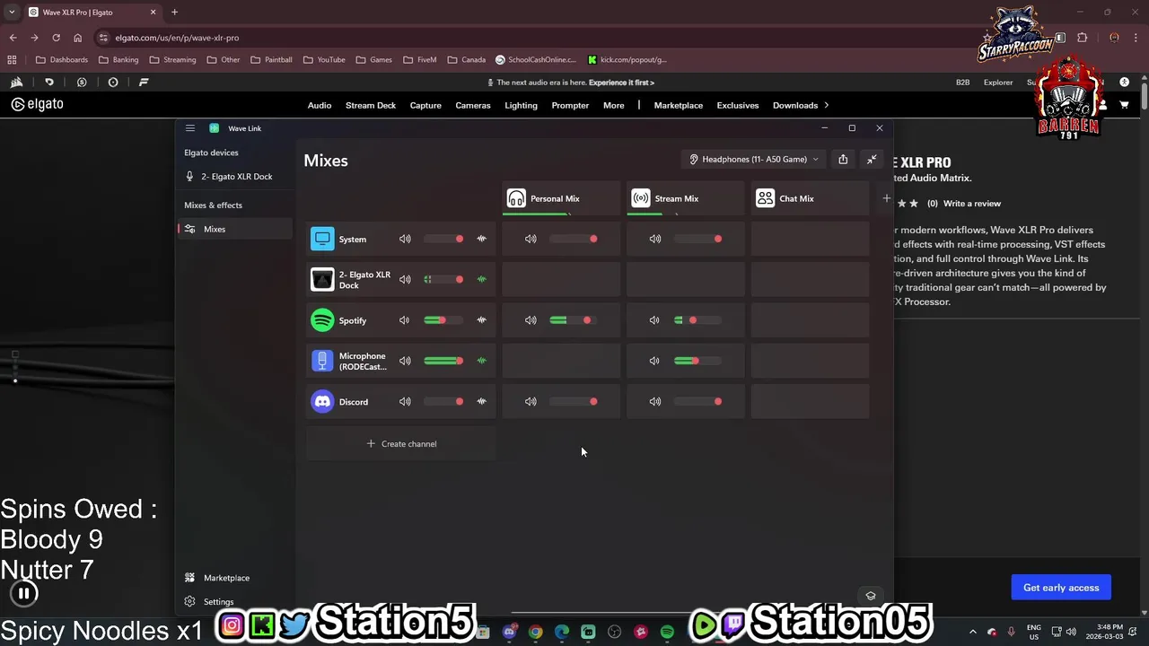Click the pause button on the video overlay
This screenshot has height=646, width=1149.
(24, 593)
